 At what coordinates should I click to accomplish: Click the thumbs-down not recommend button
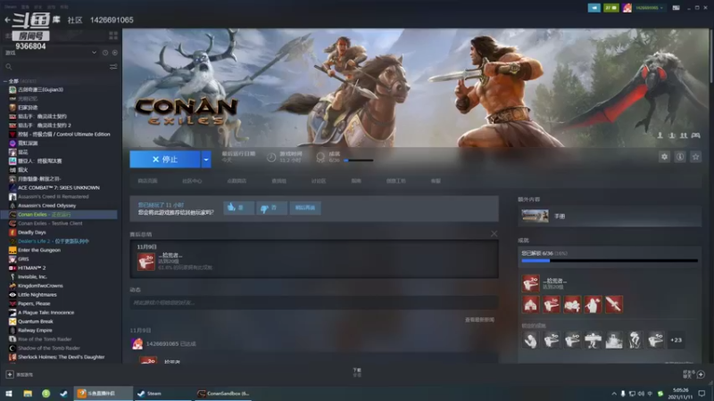(271, 208)
